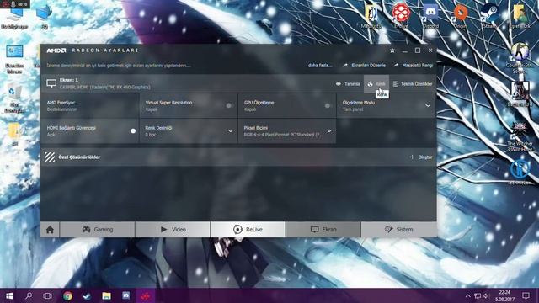Open the Windows Start menu
Image resolution: width=539 pixels, height=303 pixels.
pyautogui.click(x=9, y=295)
